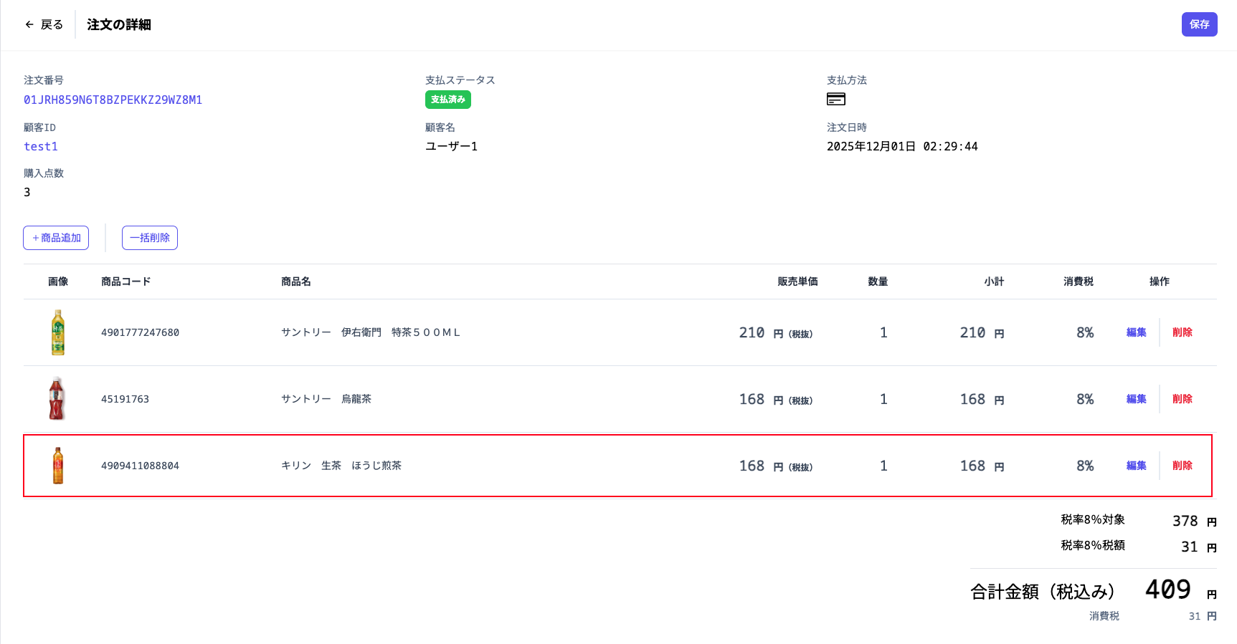The height and width of the screenshot is (644, 1237).
Task: Edit the 伊右衛門 特茶 row
Action: 1136,332
